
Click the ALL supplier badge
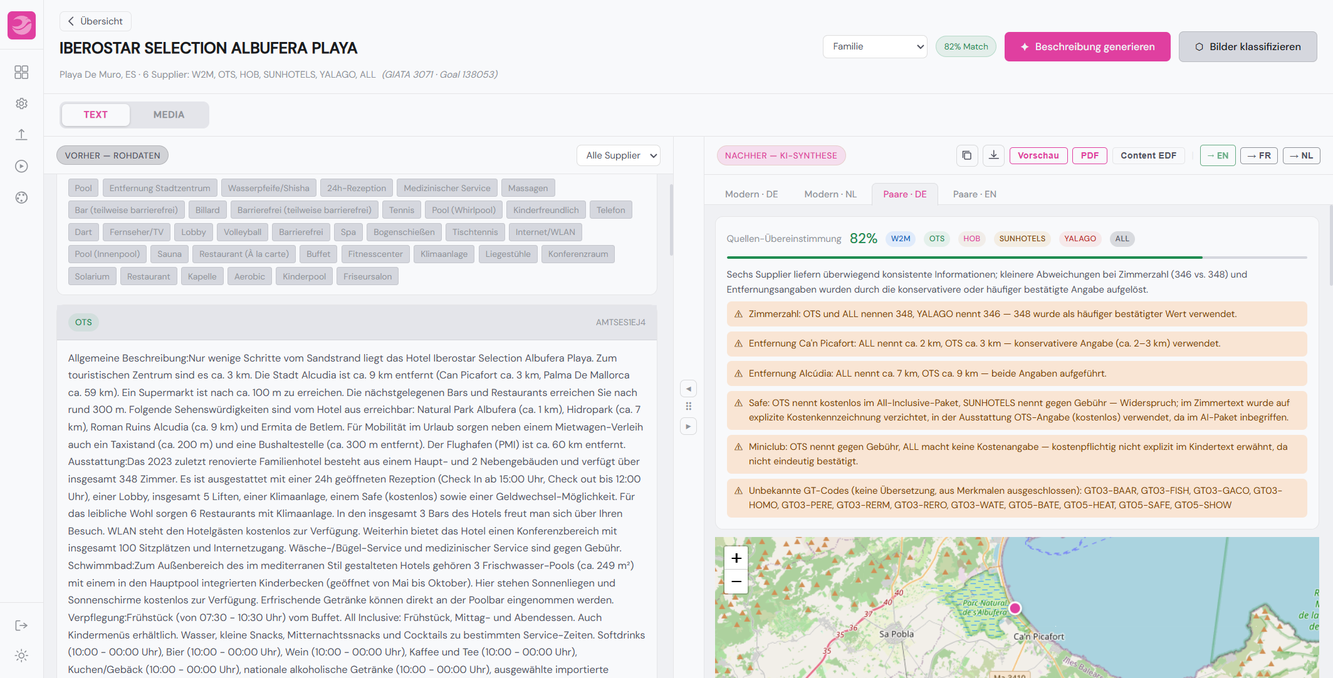tap(1122, 239)
